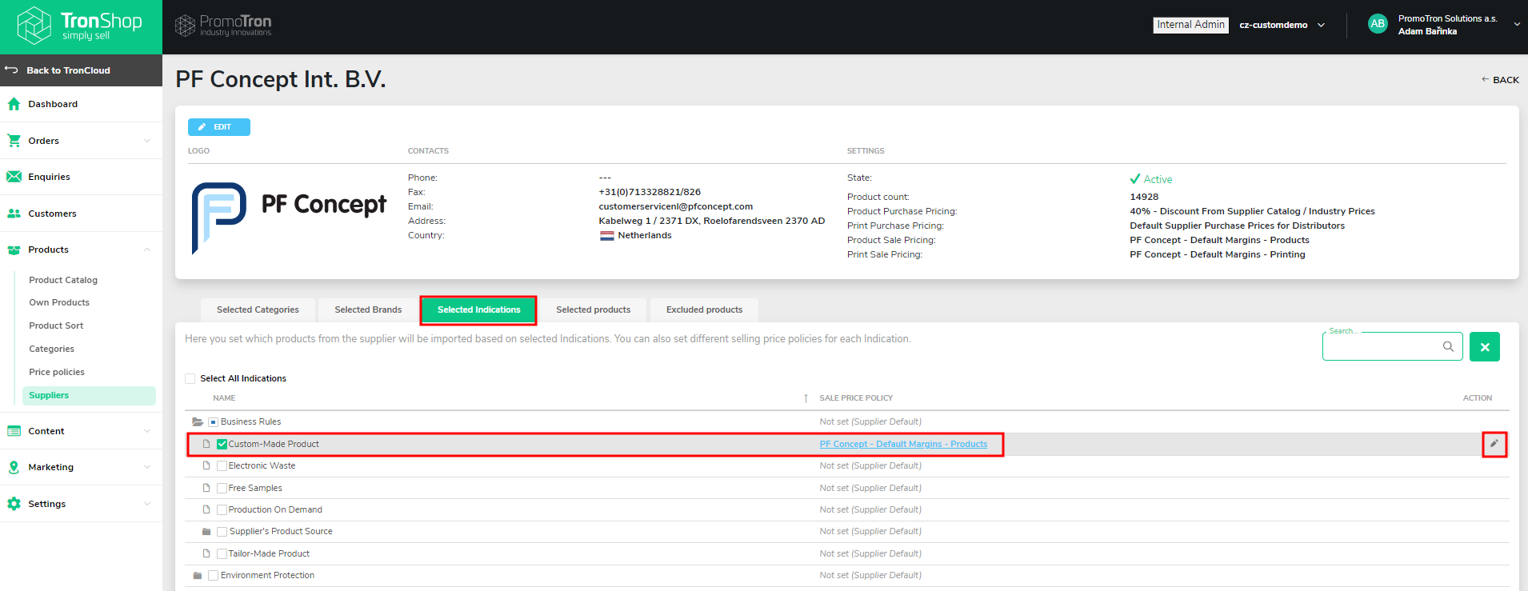Open the Excluded products tab
Screen dimensions: 1528x591
[704, 309]
